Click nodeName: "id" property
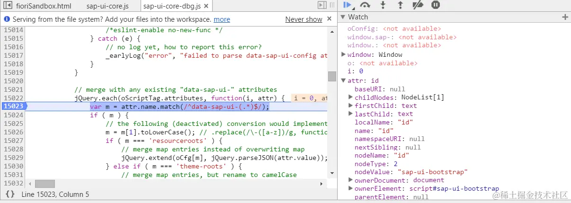 tap(382, 155)
